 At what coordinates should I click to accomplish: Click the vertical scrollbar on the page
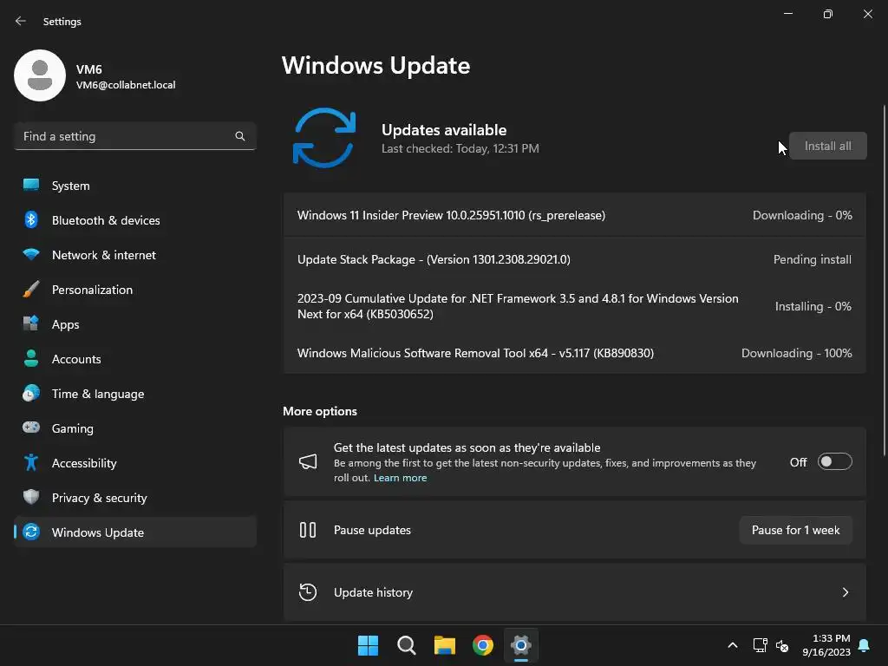pyautogui.click(x=884, y=280)
